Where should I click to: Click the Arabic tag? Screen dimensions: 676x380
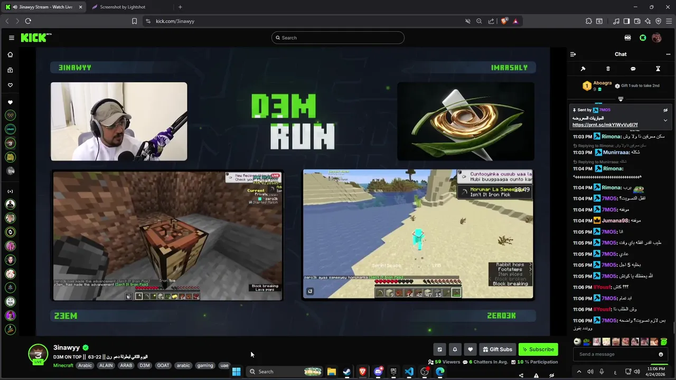coord(85,365)
